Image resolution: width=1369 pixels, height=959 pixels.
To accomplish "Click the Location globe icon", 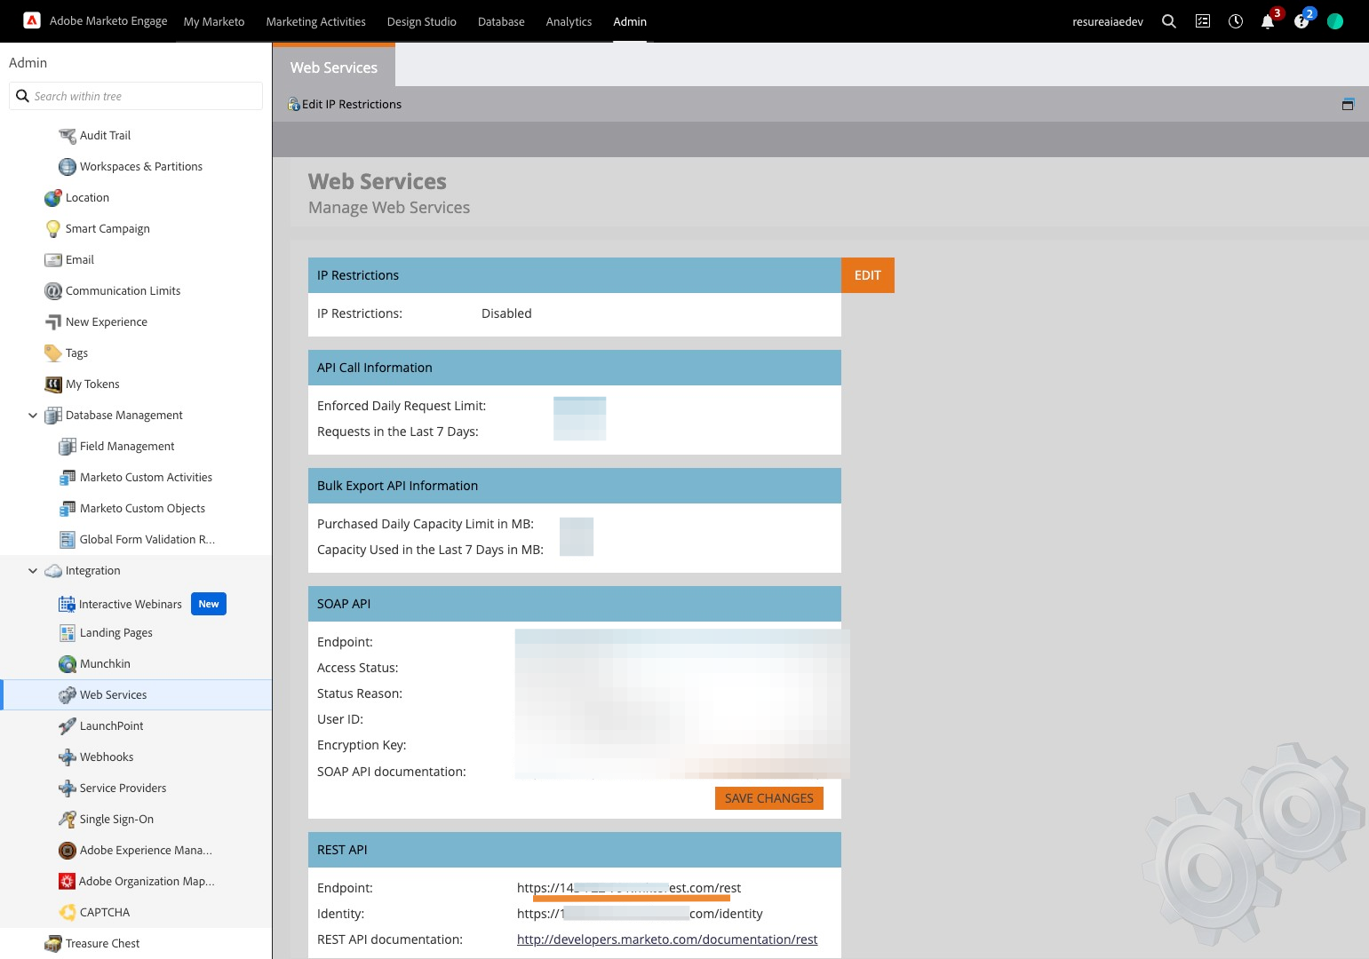I will point(53,198).
